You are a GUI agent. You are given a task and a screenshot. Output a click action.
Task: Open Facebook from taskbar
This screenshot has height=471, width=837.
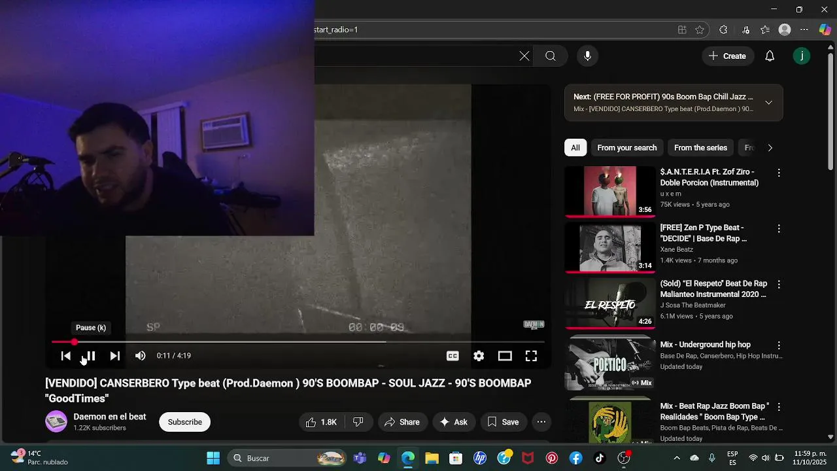[x=575, y=458]
